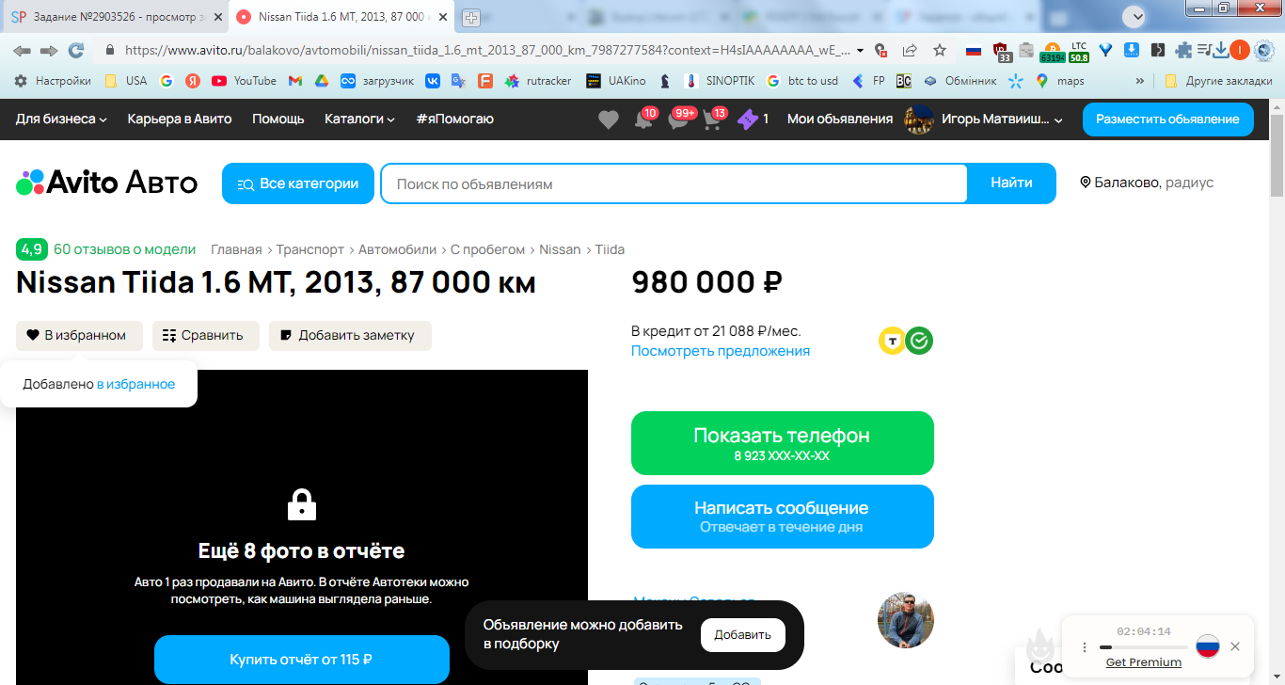Click the audio player progress slider
Image resolution: width=1285 pixels, height=685 pixels.
(1143, 647)
